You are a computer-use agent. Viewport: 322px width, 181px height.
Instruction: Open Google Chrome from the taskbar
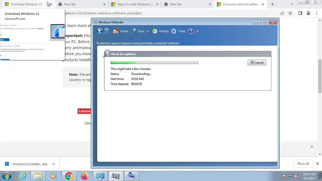pyautogui.click(x=69, y=176)
